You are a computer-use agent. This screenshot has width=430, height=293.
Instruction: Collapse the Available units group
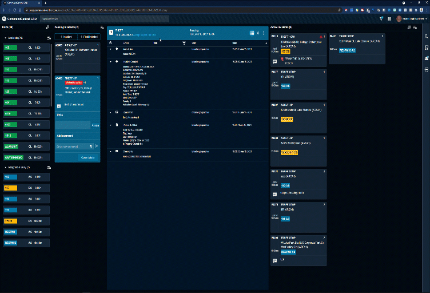5,37
